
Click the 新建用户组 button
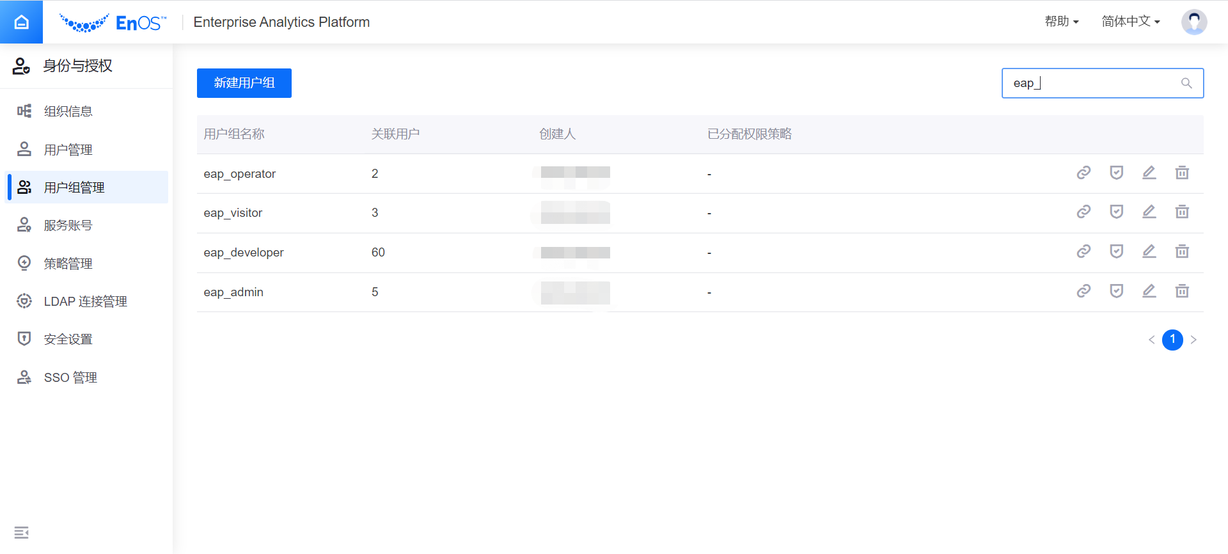(244, 83)
